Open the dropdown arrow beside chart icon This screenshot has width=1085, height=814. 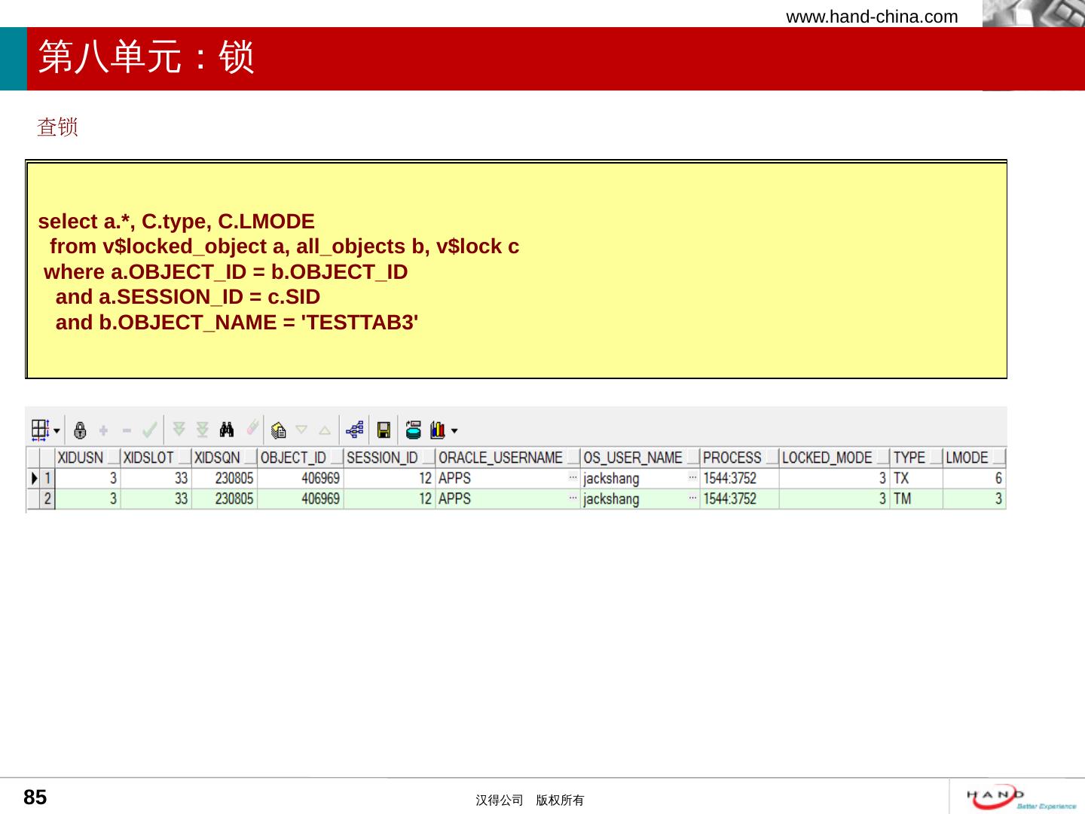pos(454,431)
